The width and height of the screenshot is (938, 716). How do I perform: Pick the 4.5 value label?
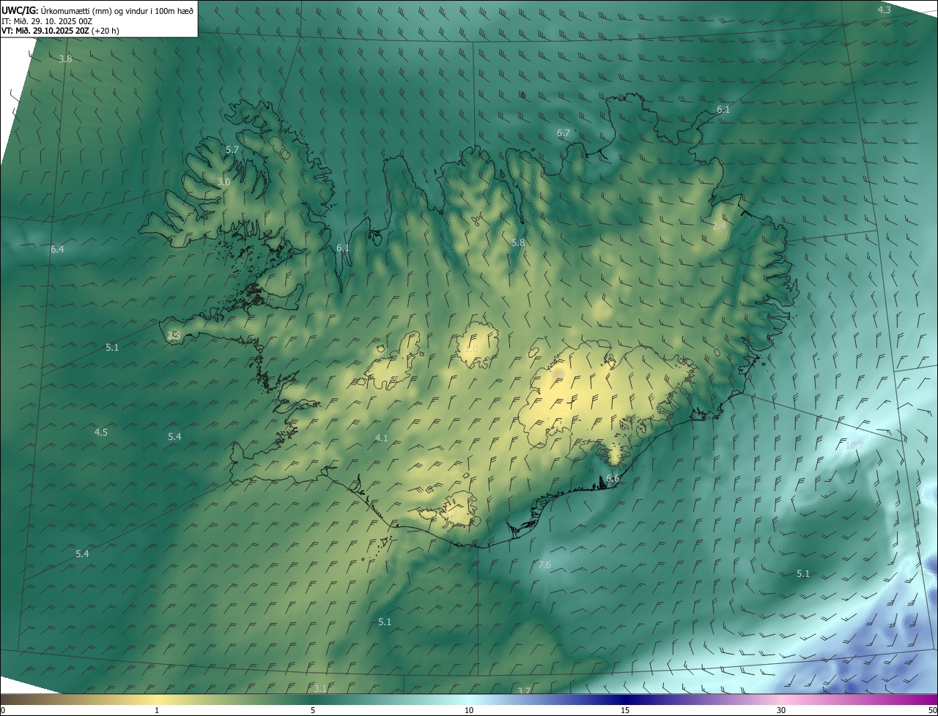click(x=101, y=433)
